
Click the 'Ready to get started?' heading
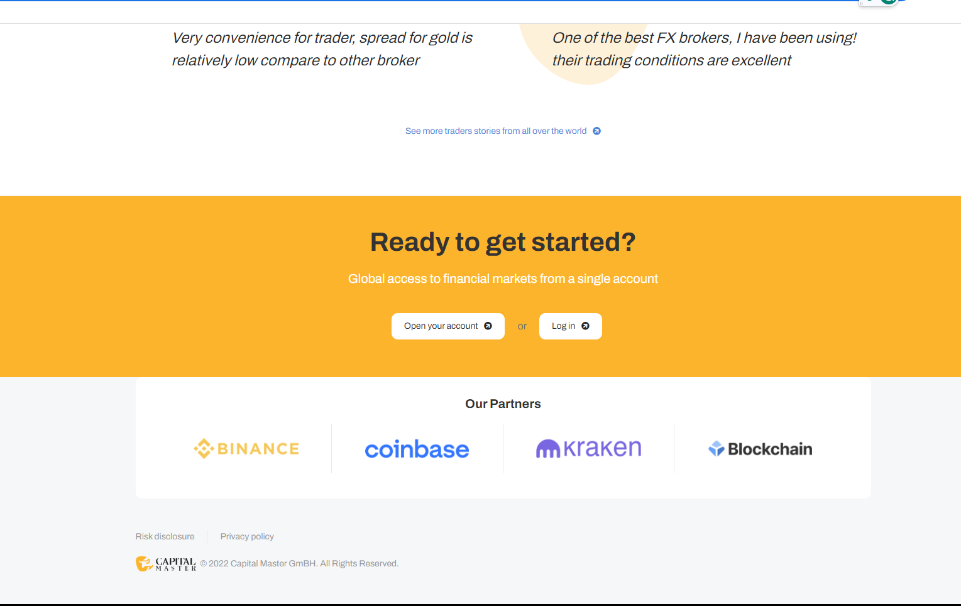503,242
